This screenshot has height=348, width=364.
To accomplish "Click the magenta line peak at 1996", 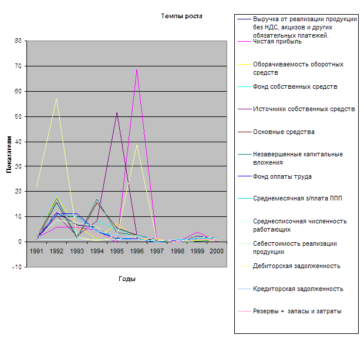I will pyautogui.click(x=137, y=70).
